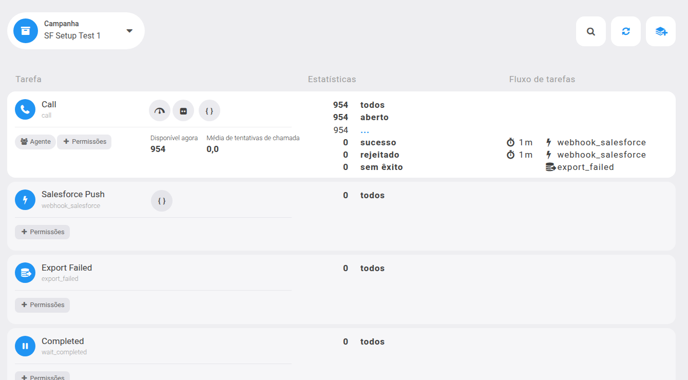Click the blue campaign archive icon
The image size is (688, 380).
click(x=26, y=31)
